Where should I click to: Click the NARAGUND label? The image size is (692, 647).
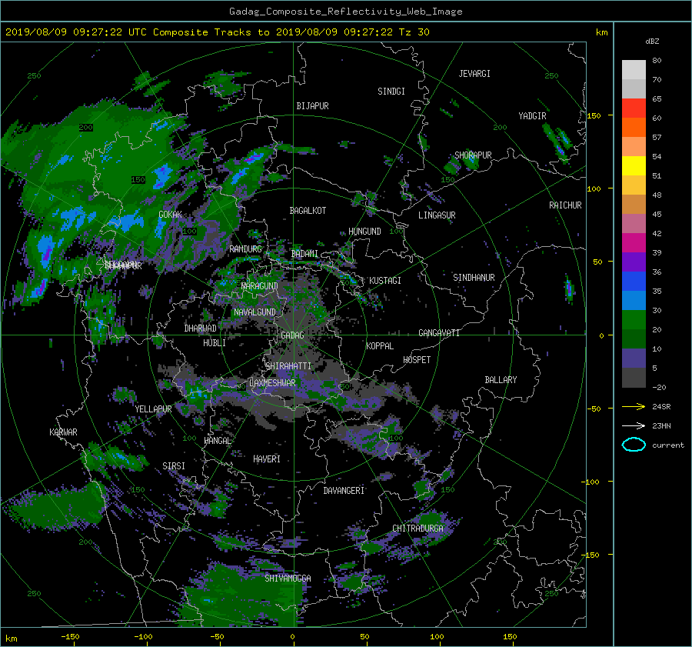(x=260, y=286)
